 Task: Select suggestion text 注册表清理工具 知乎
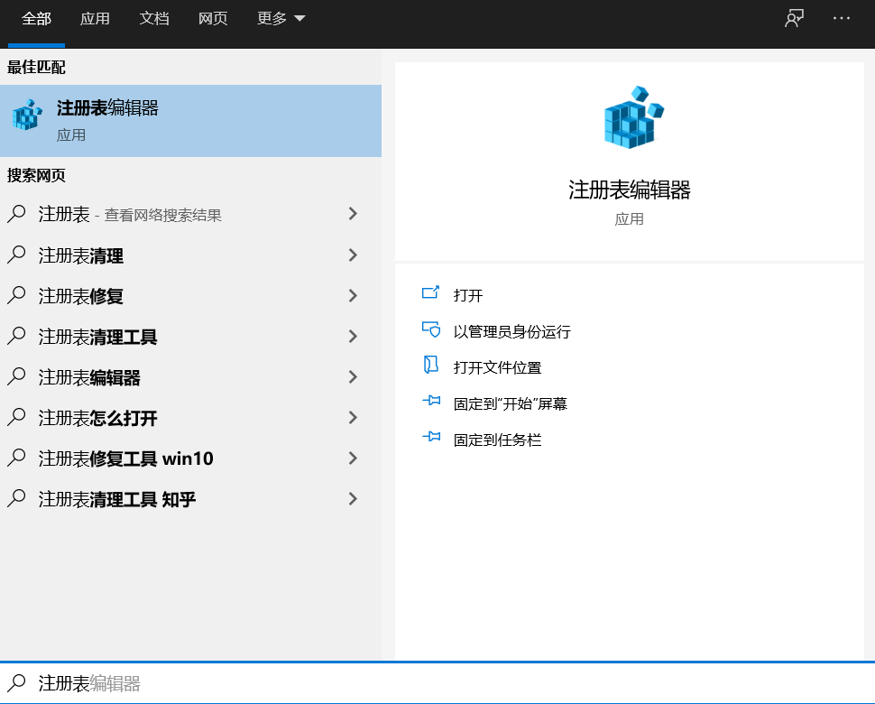[117, 500]
